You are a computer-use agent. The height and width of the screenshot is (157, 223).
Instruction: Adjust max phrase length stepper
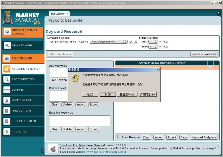click(156, 46)
